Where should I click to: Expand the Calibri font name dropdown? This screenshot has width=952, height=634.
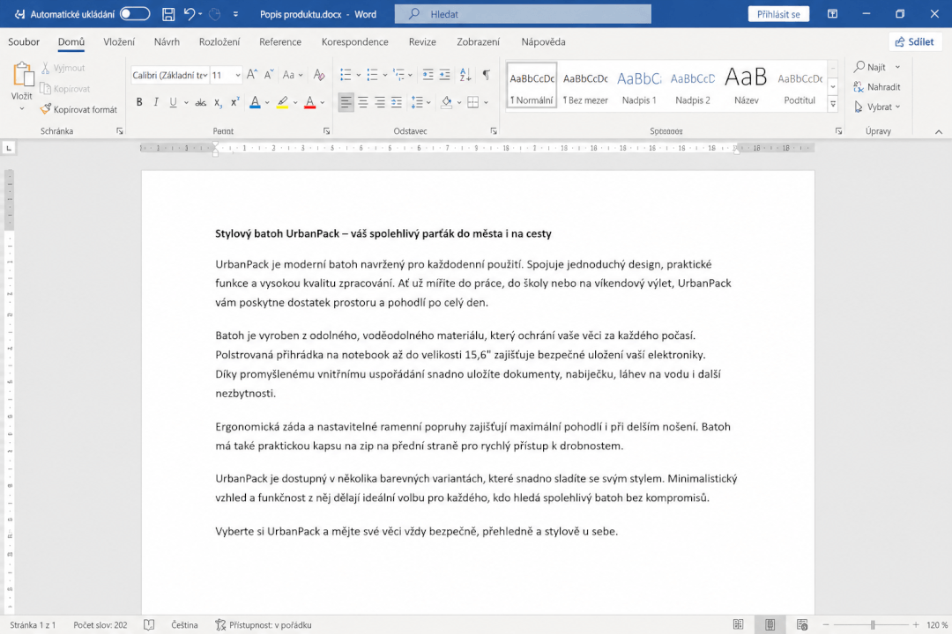click(205, 75)
